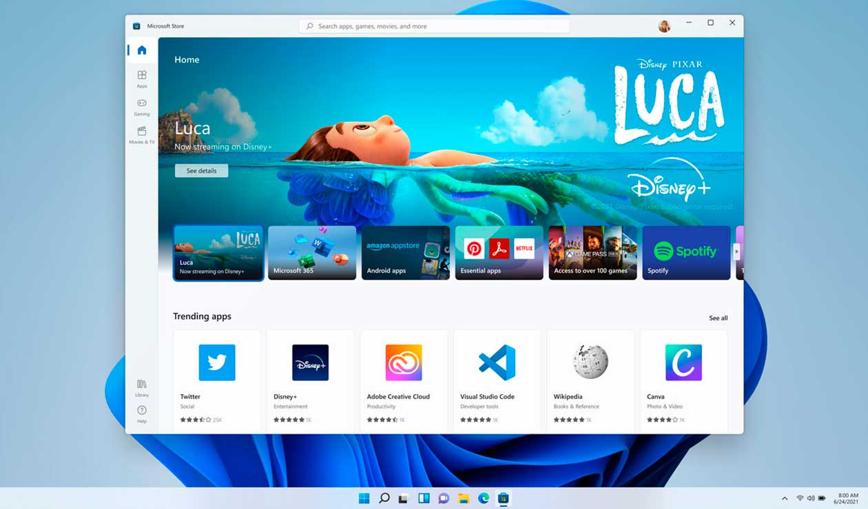Open the Essential apps carousel card
Screen dimensions: 868x509
499,253
